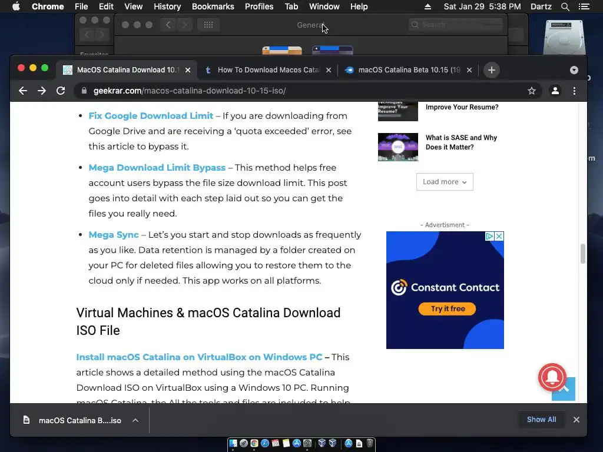The height and width of the screenshot is (452, 603).
Task: Open the Window menu
Action: coord(324,6)
